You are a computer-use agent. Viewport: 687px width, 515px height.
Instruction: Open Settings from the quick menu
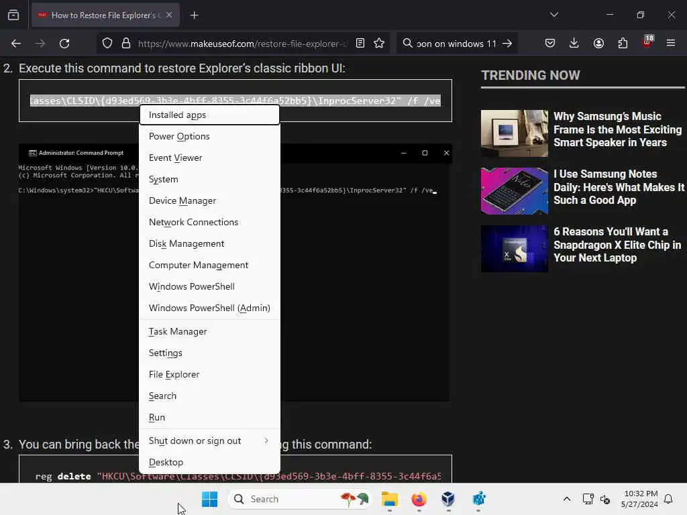[209, 353]
